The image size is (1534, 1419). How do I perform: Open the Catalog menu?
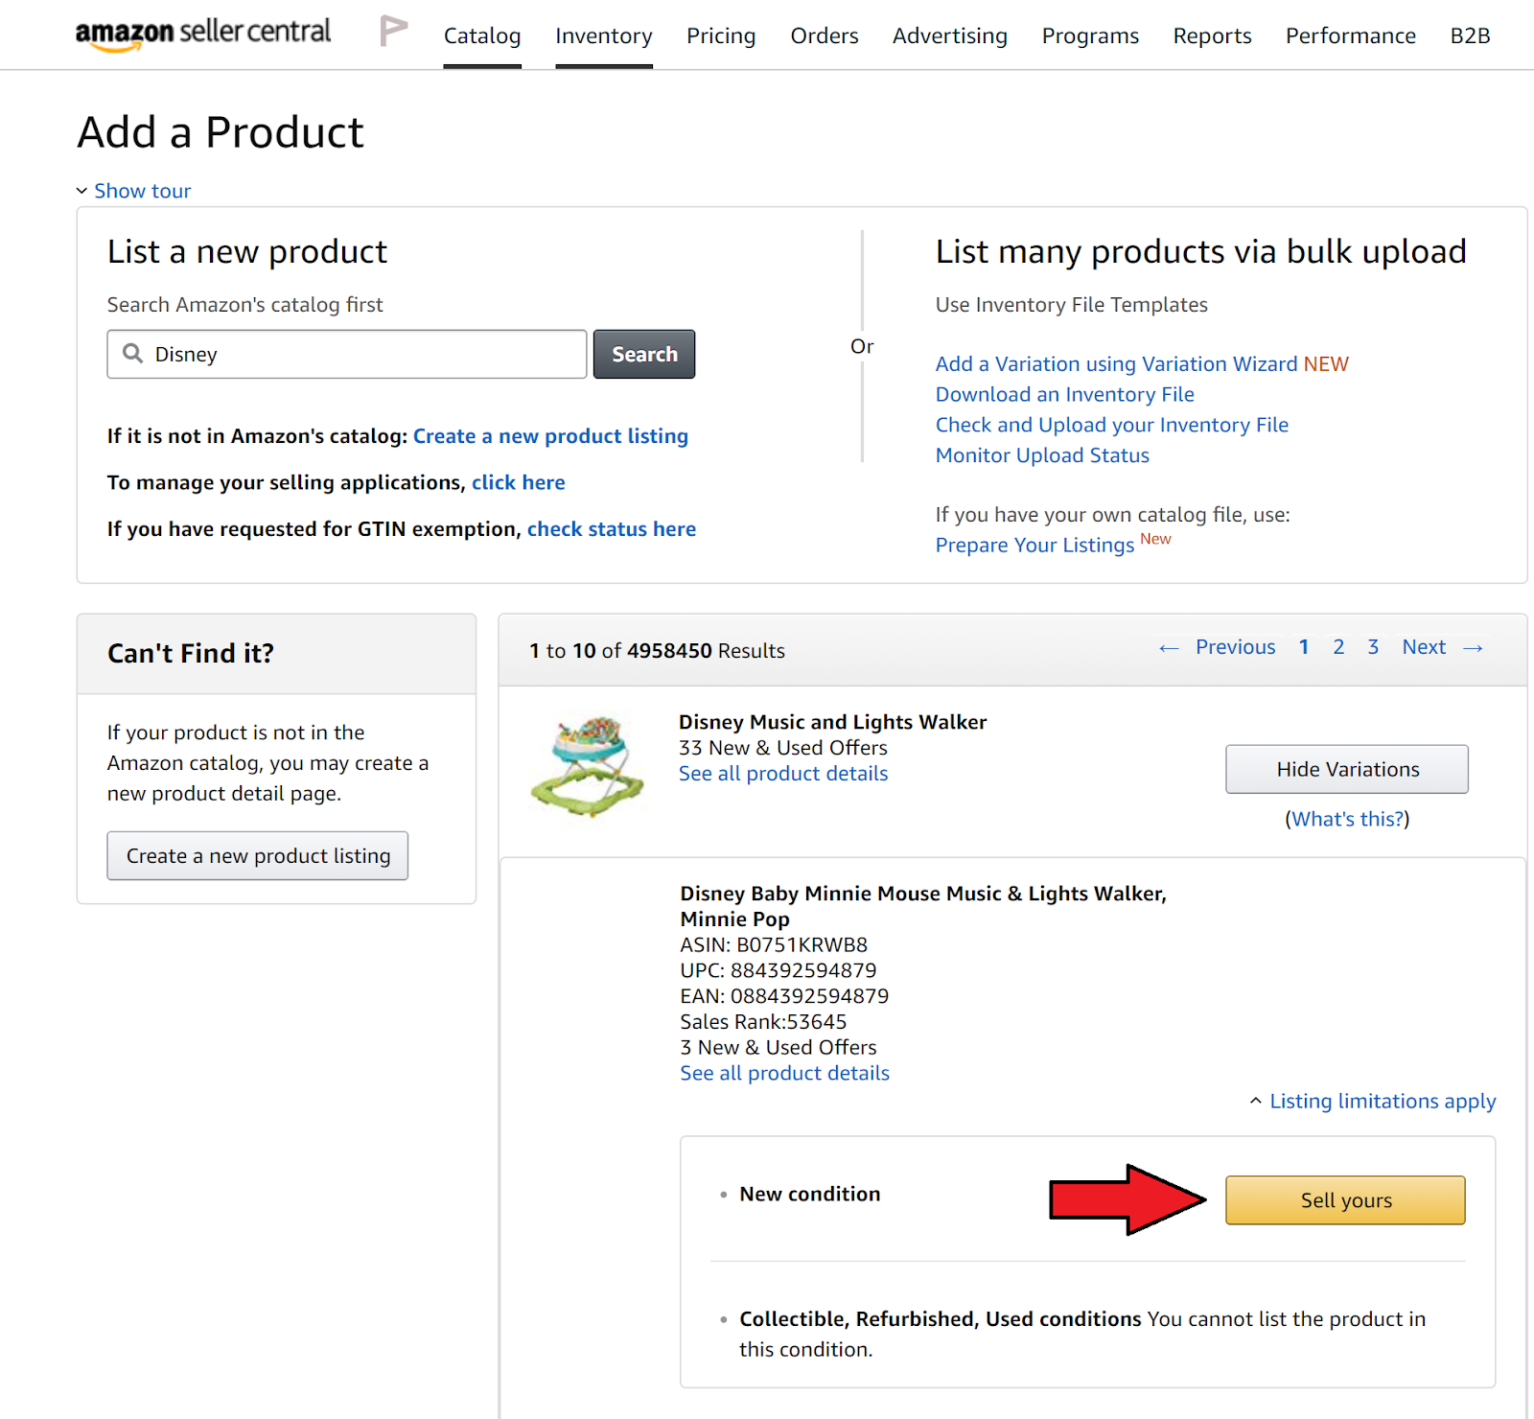482,36
